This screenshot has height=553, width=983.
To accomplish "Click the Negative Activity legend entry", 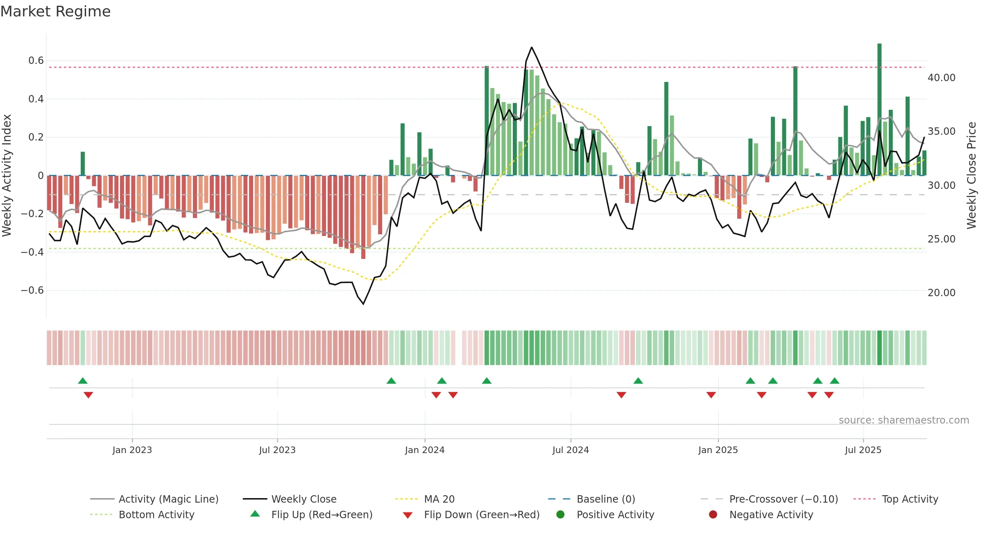I will [761, 514].
